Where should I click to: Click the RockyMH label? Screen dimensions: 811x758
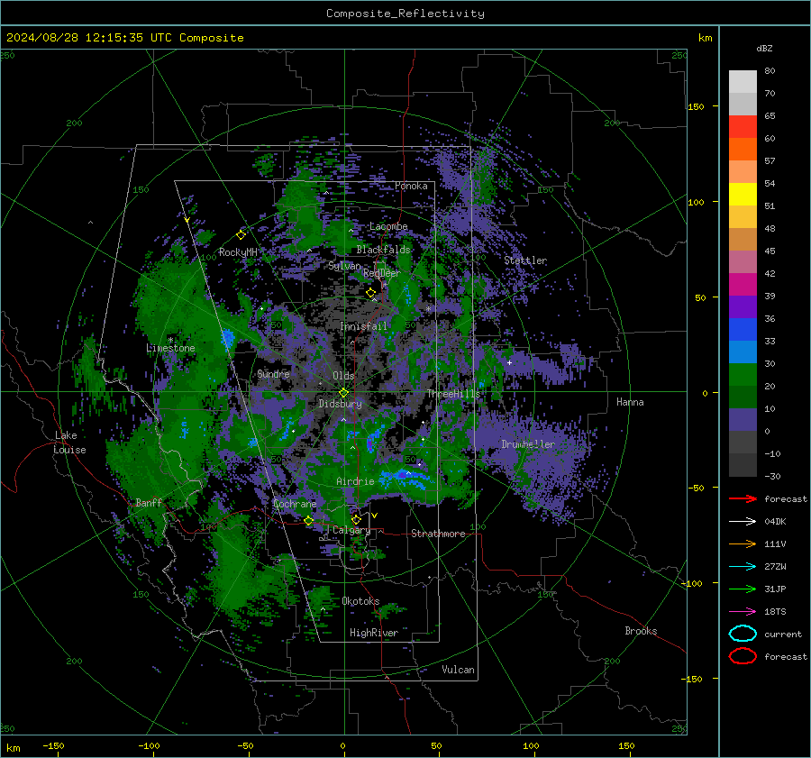click(238, 252)
